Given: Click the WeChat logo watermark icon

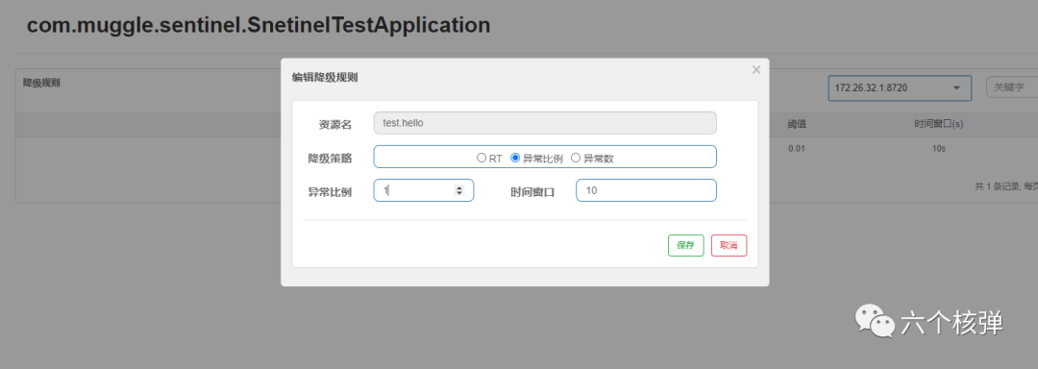Looking at the screenshot, I should [874, 321].
